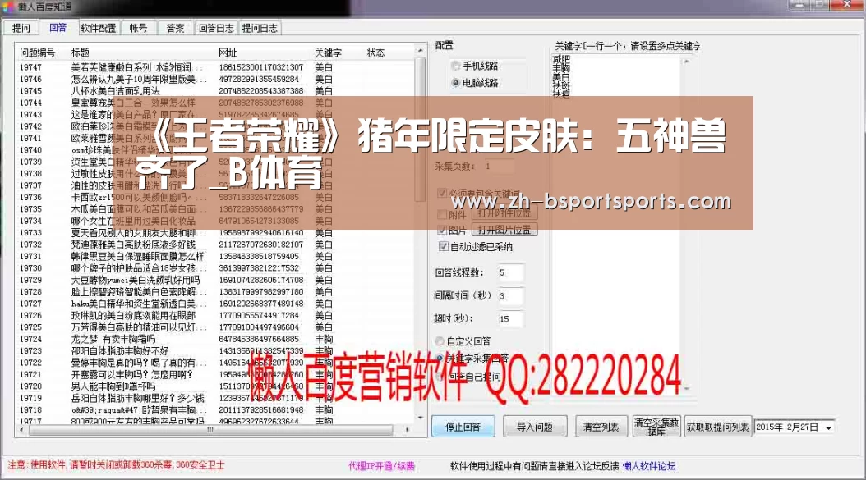Switch to the 答案 tab

[x=176, y=28]
